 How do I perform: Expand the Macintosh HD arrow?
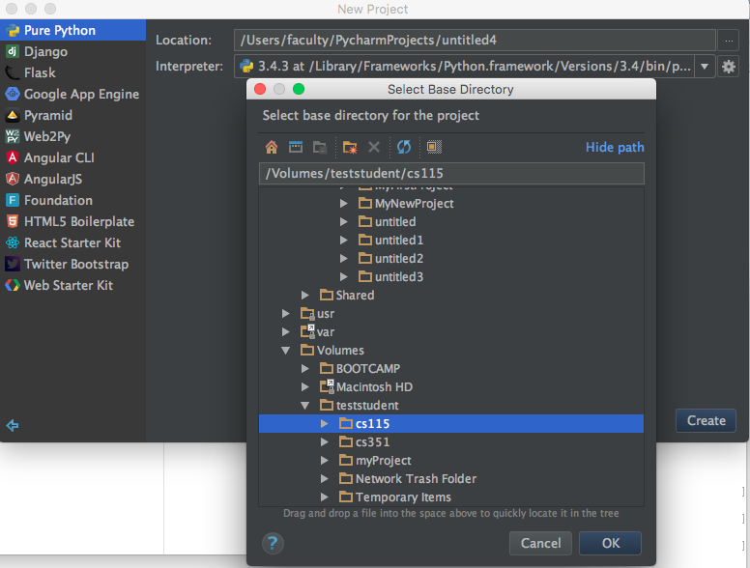click(x=304, y=386)
